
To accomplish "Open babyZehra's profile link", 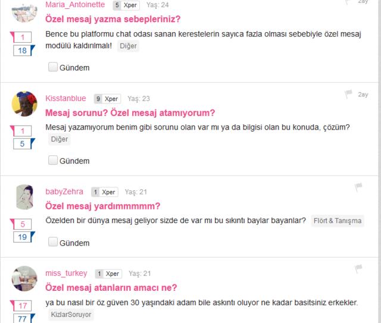I will [x=64, y=192].
